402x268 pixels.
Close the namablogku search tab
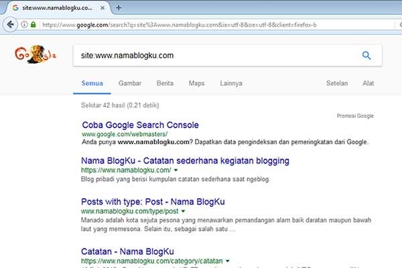pyautogui.click(x=103, y=8)
